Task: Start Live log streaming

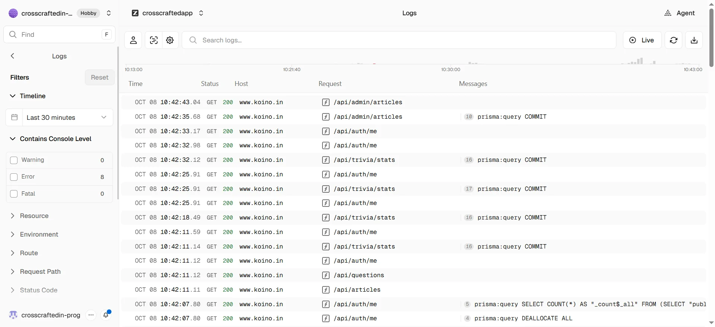Action: tap(642, 40)
